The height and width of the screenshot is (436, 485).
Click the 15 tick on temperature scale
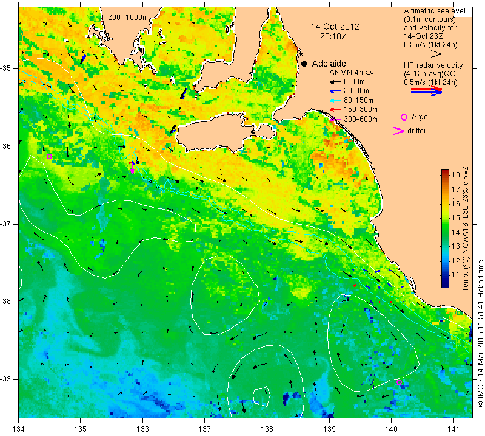pos(456,218)
